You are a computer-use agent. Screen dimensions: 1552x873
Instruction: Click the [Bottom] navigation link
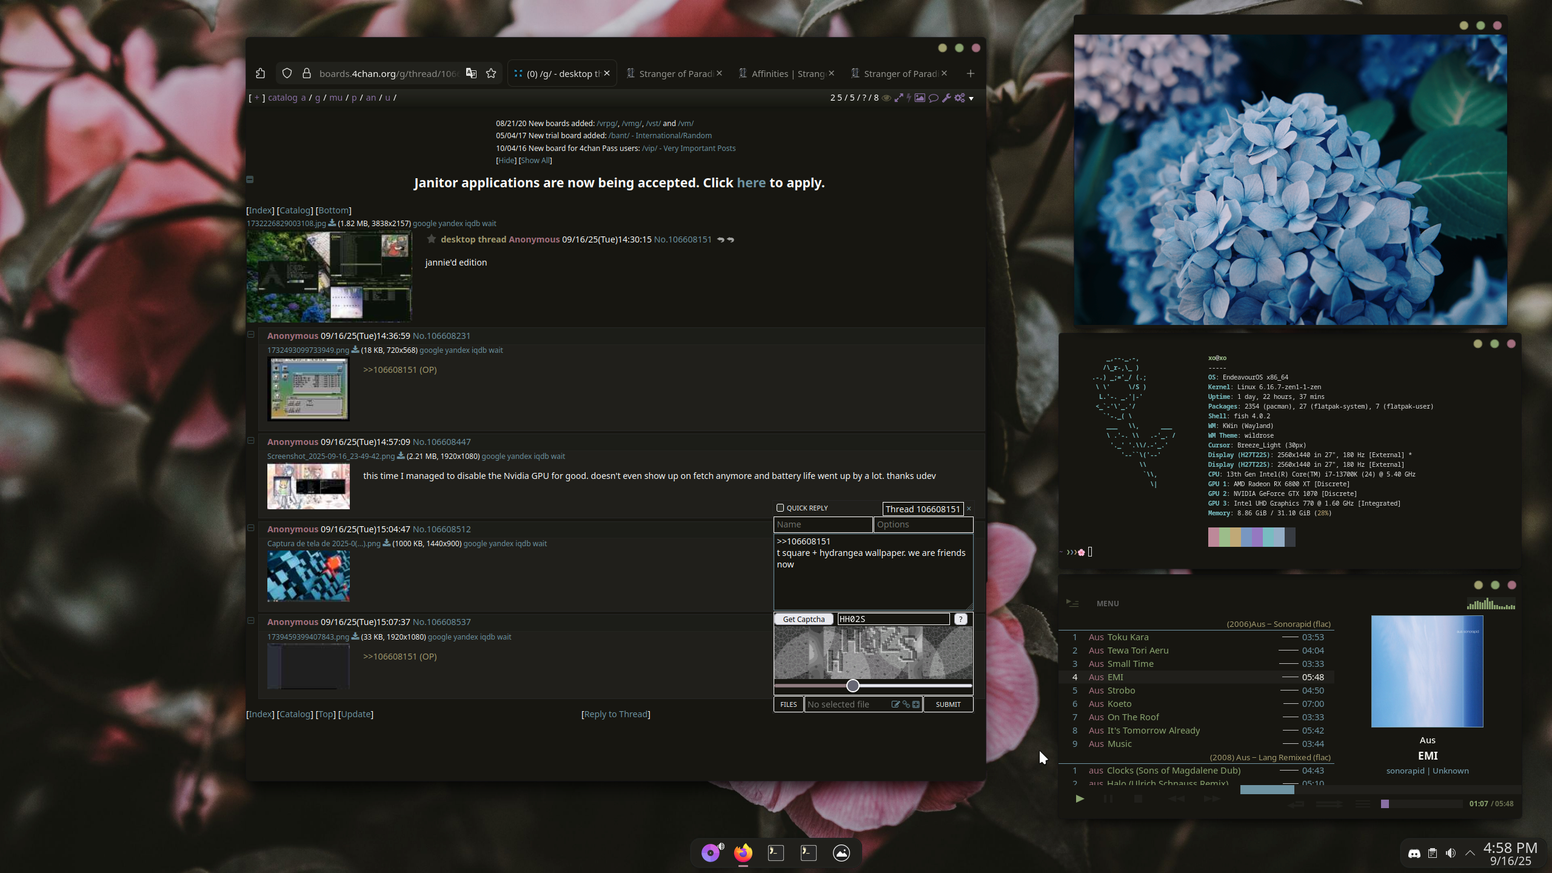pyautogui.click(x=333, y=210)
